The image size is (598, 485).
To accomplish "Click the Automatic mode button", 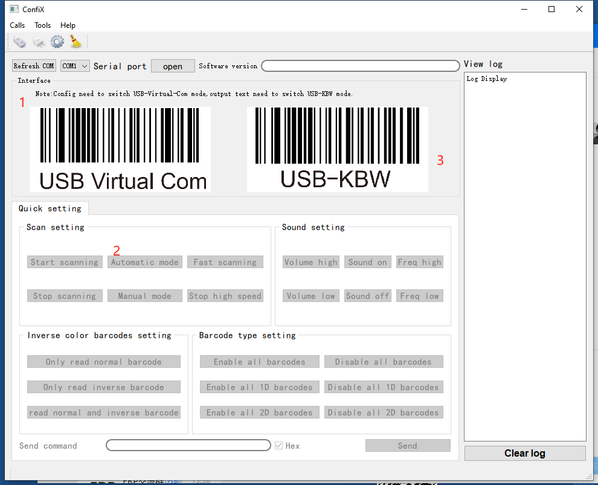I will click(x=145, y=262).
